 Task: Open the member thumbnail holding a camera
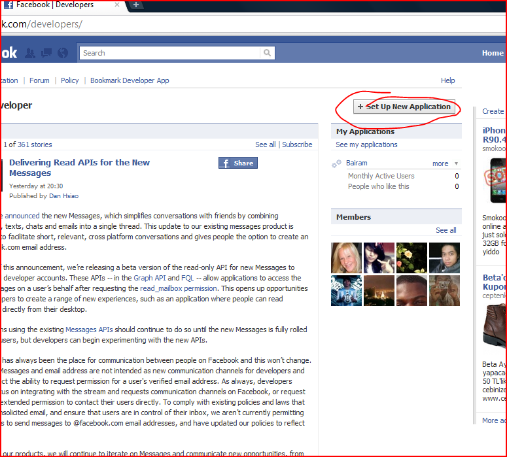click(x=444, y=290)
